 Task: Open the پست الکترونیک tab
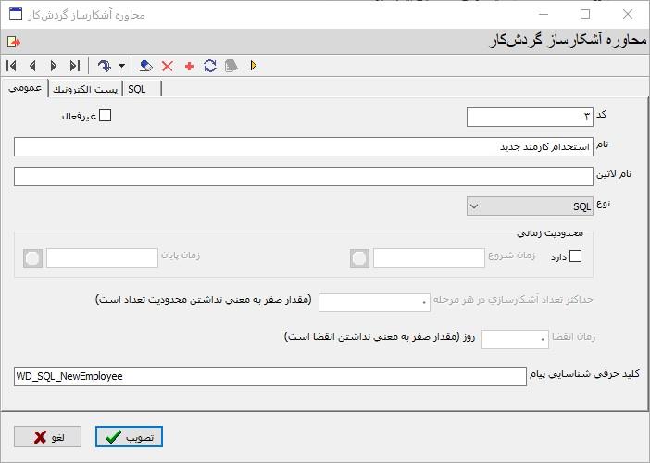coord(83,89)
